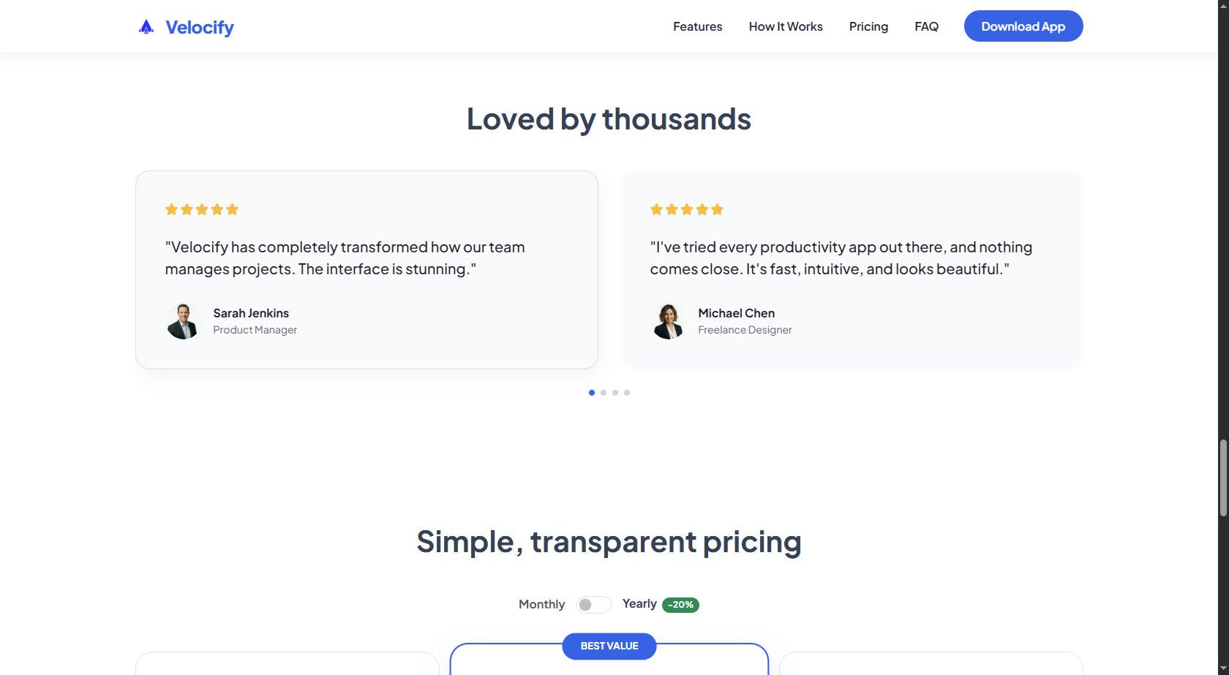Click the scrollbar down arrow

[x=1223, y=668]
